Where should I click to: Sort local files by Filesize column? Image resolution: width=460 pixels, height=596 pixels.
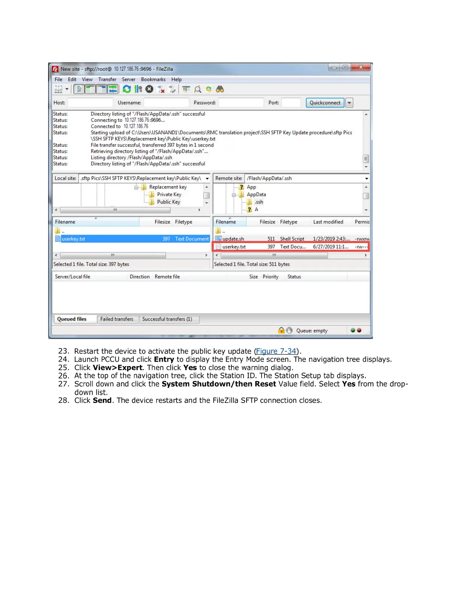pyautogui.click(x=156, y=222)
